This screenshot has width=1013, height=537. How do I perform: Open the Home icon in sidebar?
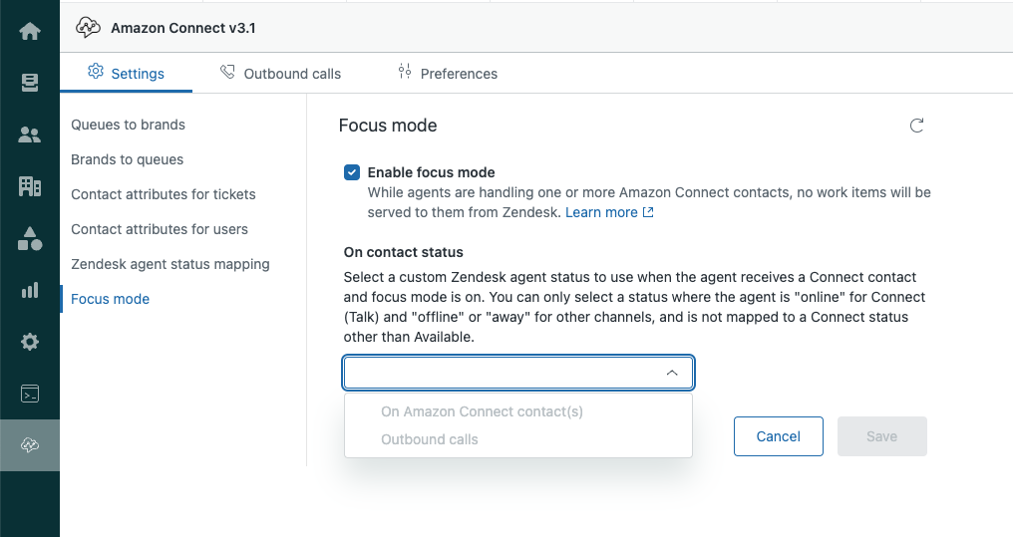coord(30,31)
